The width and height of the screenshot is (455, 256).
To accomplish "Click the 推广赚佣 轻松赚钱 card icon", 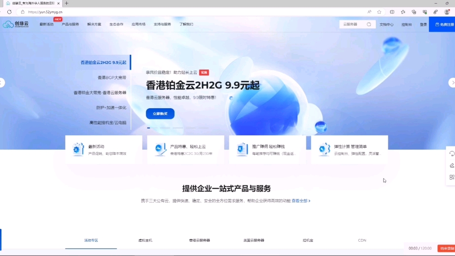I will point(242,149).
